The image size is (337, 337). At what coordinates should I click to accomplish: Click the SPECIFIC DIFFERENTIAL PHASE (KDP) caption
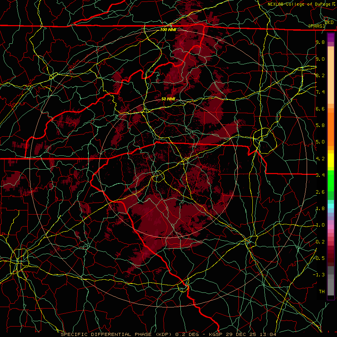pos(116,334)
